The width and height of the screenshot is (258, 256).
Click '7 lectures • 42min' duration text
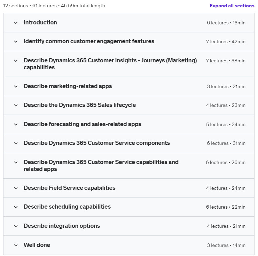pyautogui.click(x=226, y=41)
